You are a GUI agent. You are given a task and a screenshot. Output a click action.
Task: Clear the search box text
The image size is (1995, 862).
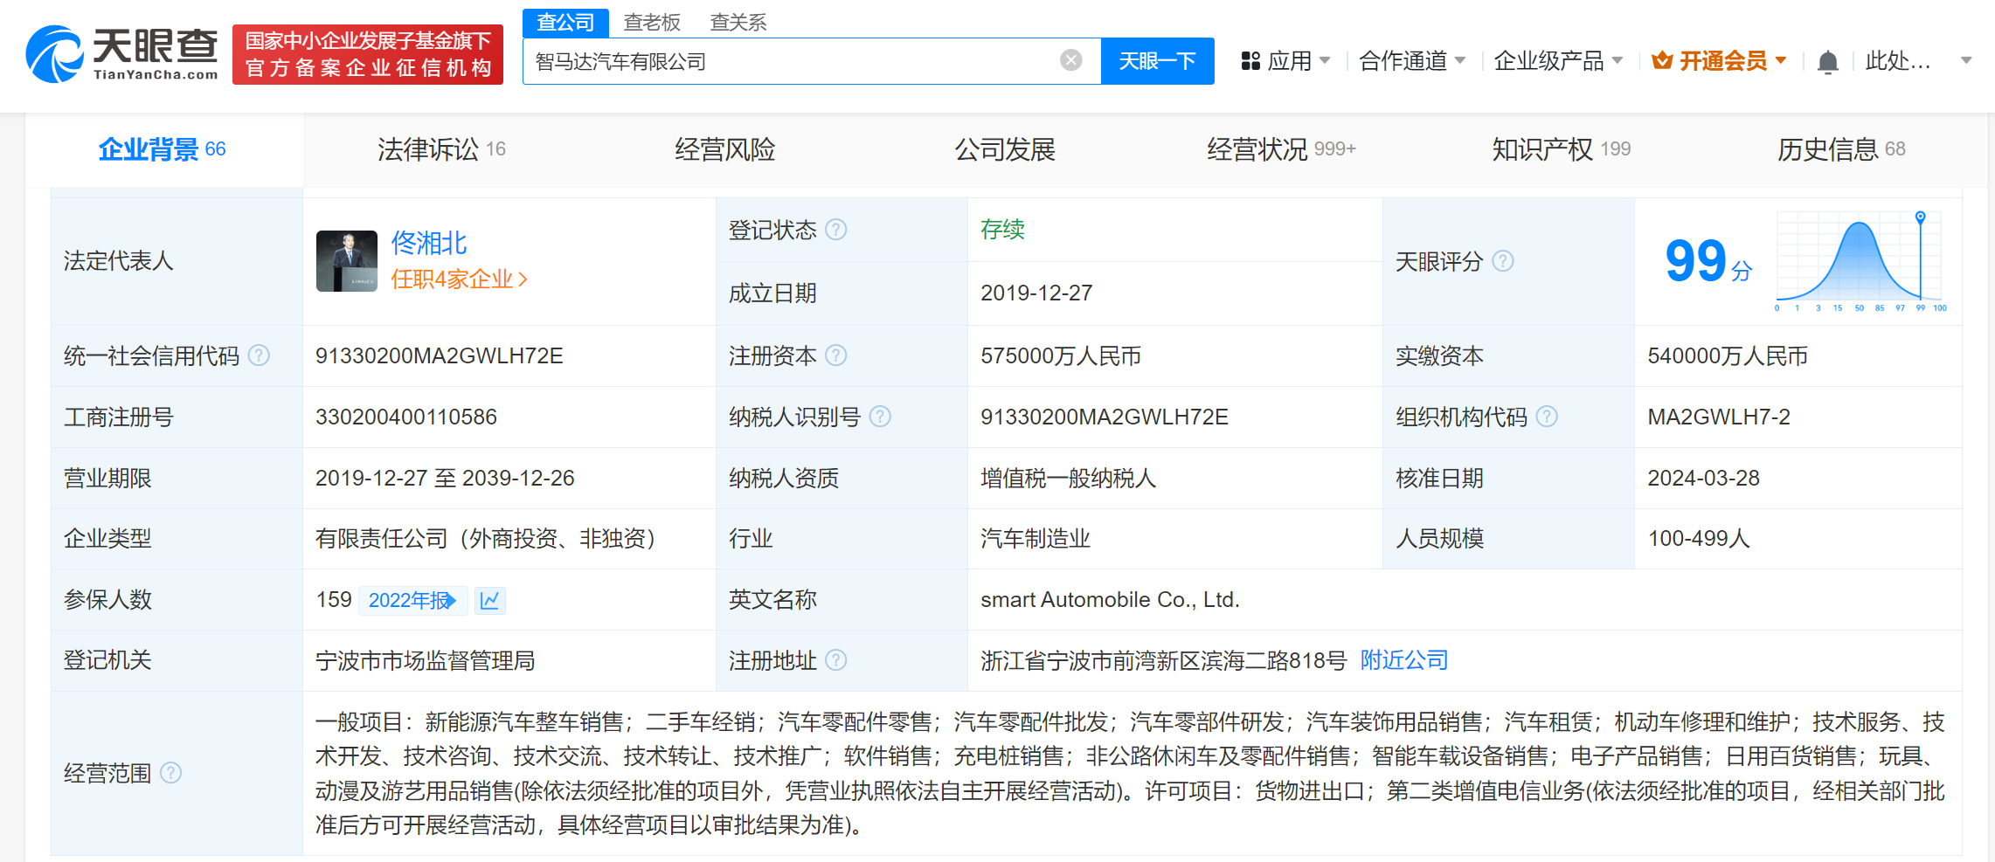coord(1070,60)
